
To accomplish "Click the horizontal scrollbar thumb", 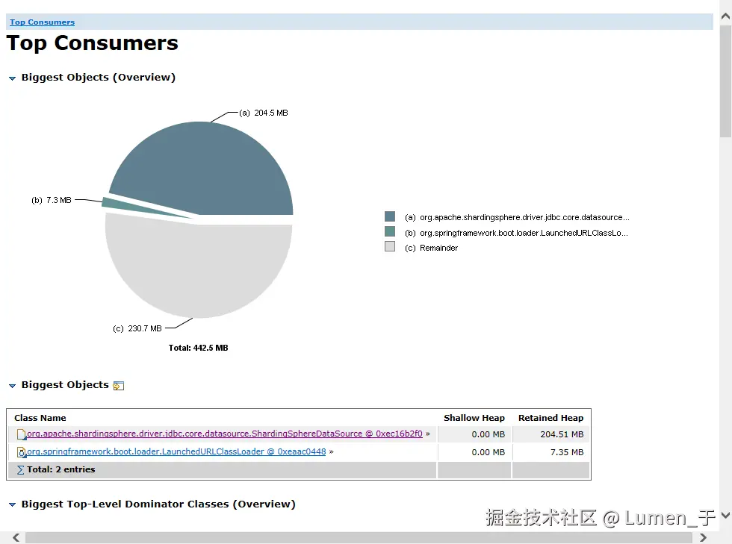I will tap(359, 537).
